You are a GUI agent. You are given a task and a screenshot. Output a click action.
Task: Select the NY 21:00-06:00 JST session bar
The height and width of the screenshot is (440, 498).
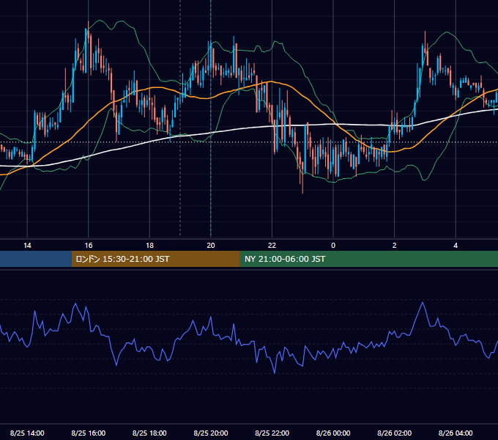tap(368, 259)
